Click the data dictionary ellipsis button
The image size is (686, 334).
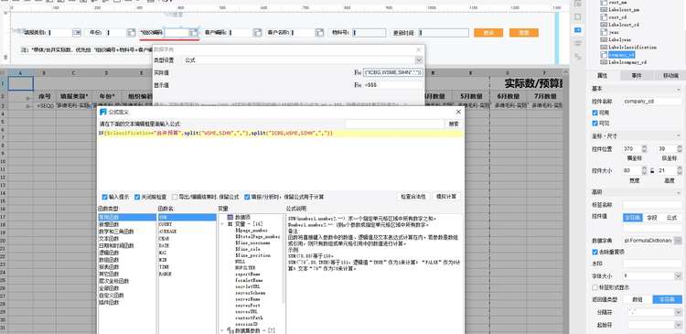tap(678, 241)
